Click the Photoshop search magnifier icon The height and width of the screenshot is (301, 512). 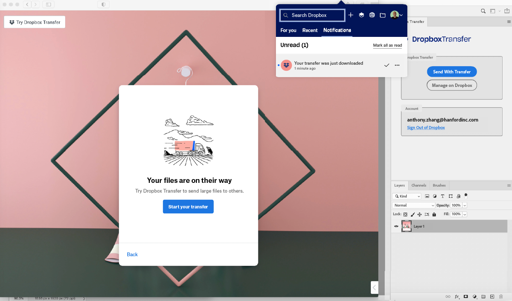[x=483, y=11]
